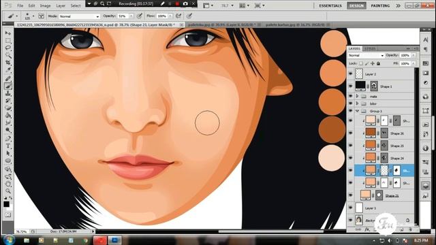Image resolution: width=436 pixels, height=245 pixels.
Task: Pause the screen recording
Action: [x=170, y=4]
